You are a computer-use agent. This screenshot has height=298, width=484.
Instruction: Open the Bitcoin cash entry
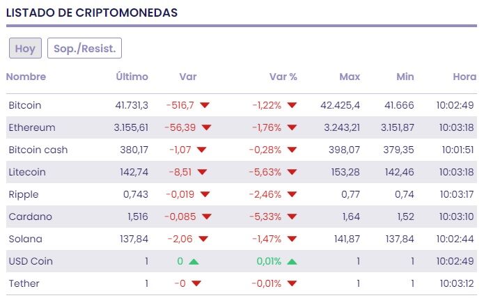(x=38, y=150)
